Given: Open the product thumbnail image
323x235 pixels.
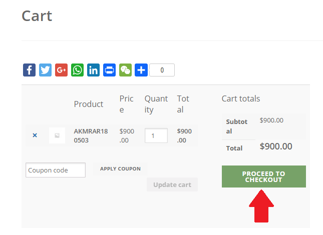Looking at the screenshot, I should point(57,135).
